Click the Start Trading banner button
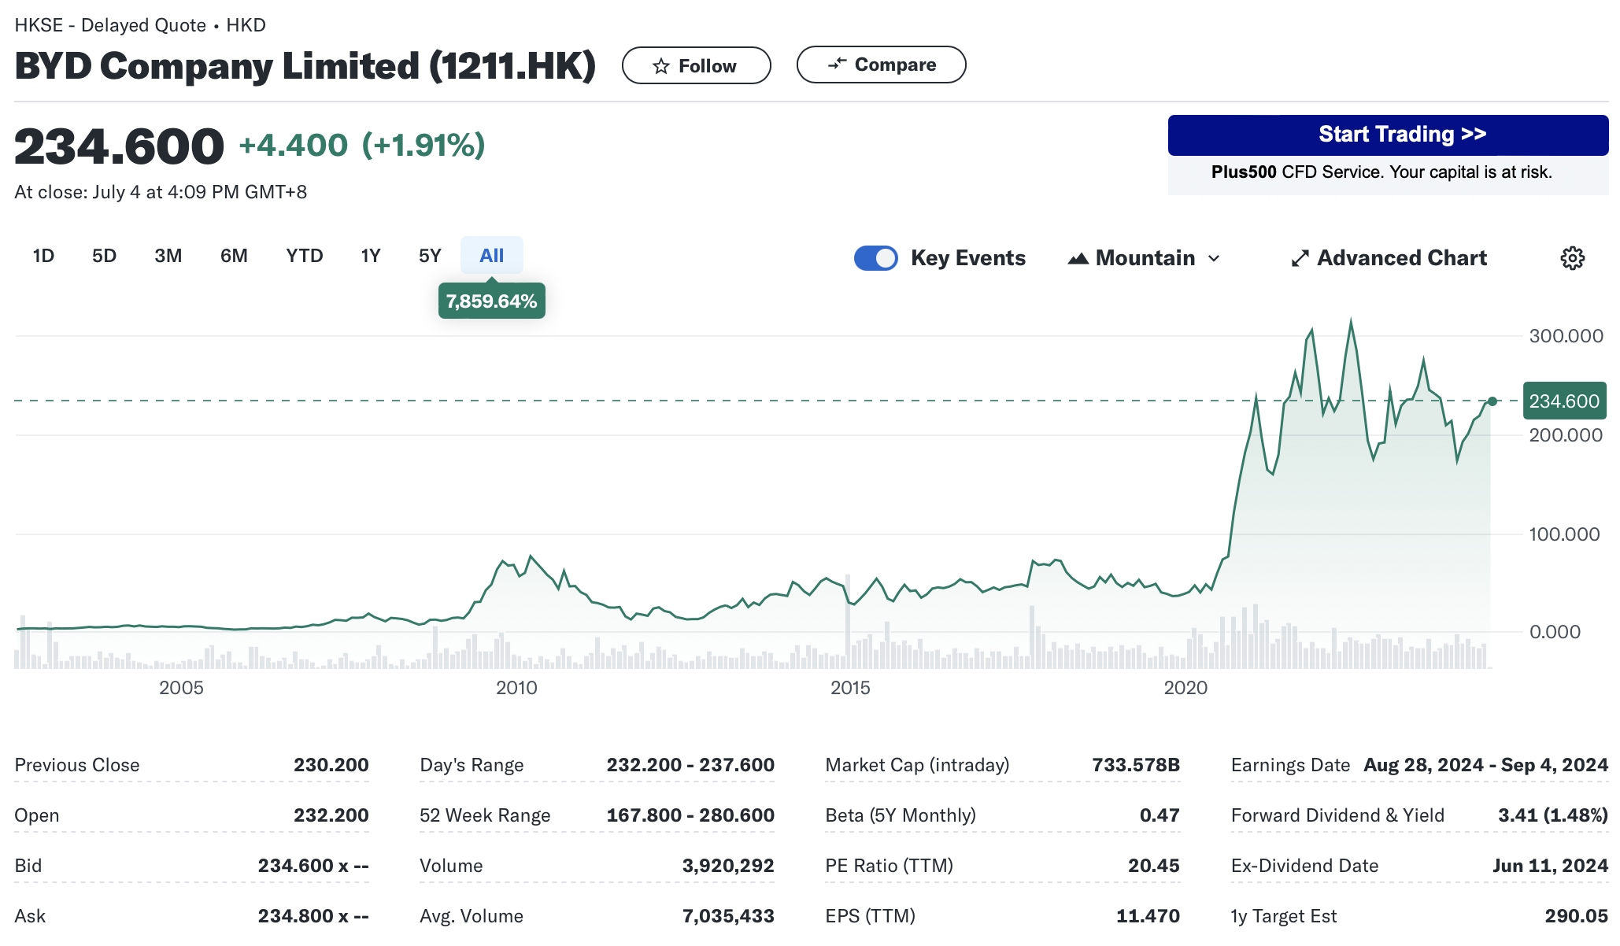Screen dimensions: 1620x946 click(1387, 135)
